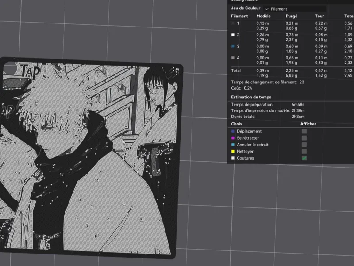Click filament 3 Purgé value 0,60 m
The height and width of the screenshot is (266, 354).
pyautogui.click(x=292, y=47)
